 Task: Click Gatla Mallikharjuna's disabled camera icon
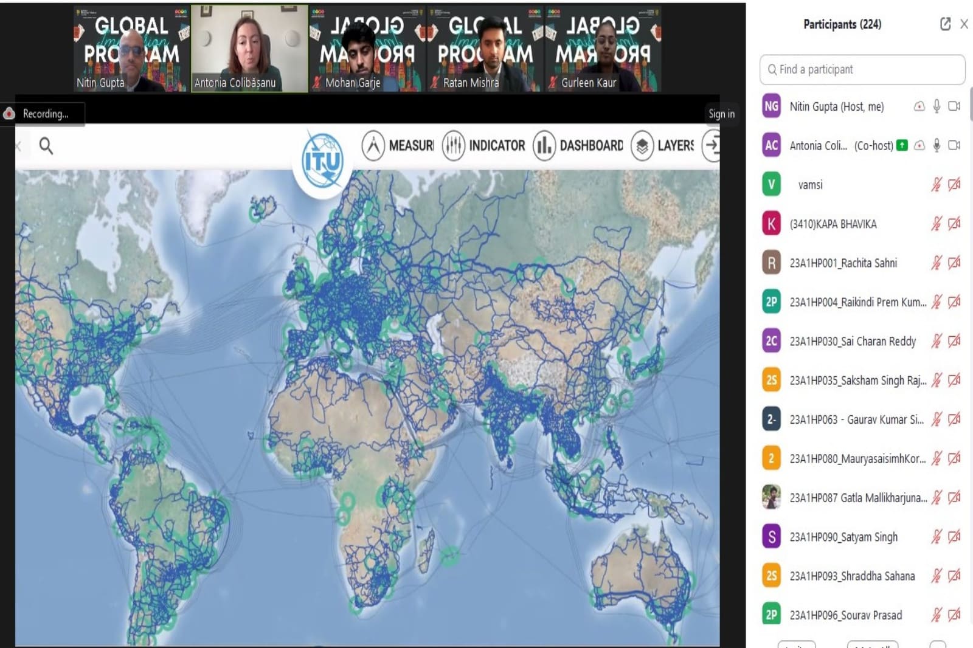(954, 497)
